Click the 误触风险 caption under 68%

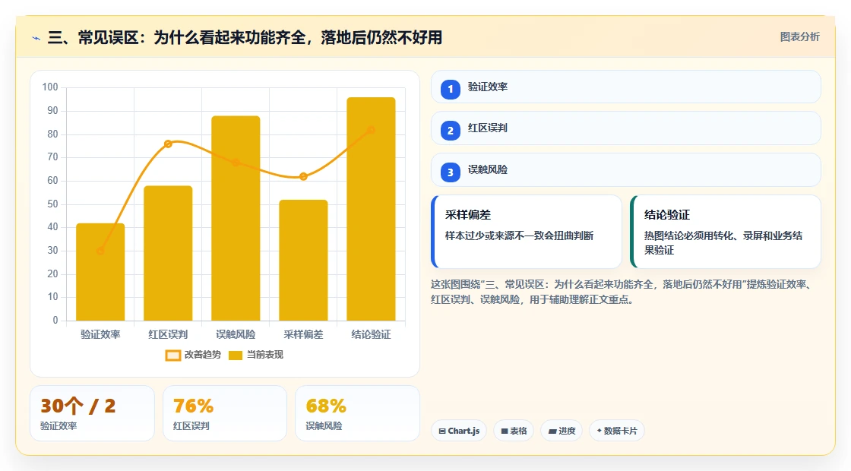coord(324,426)
